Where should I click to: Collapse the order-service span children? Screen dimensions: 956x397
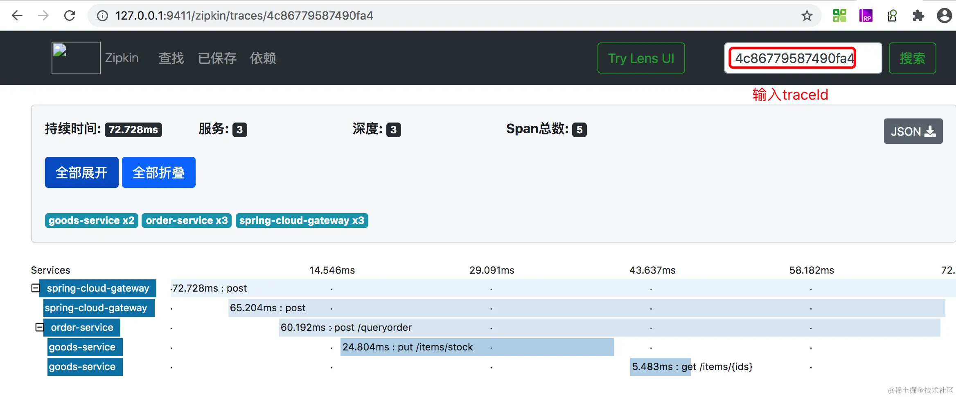coord(40,327)
